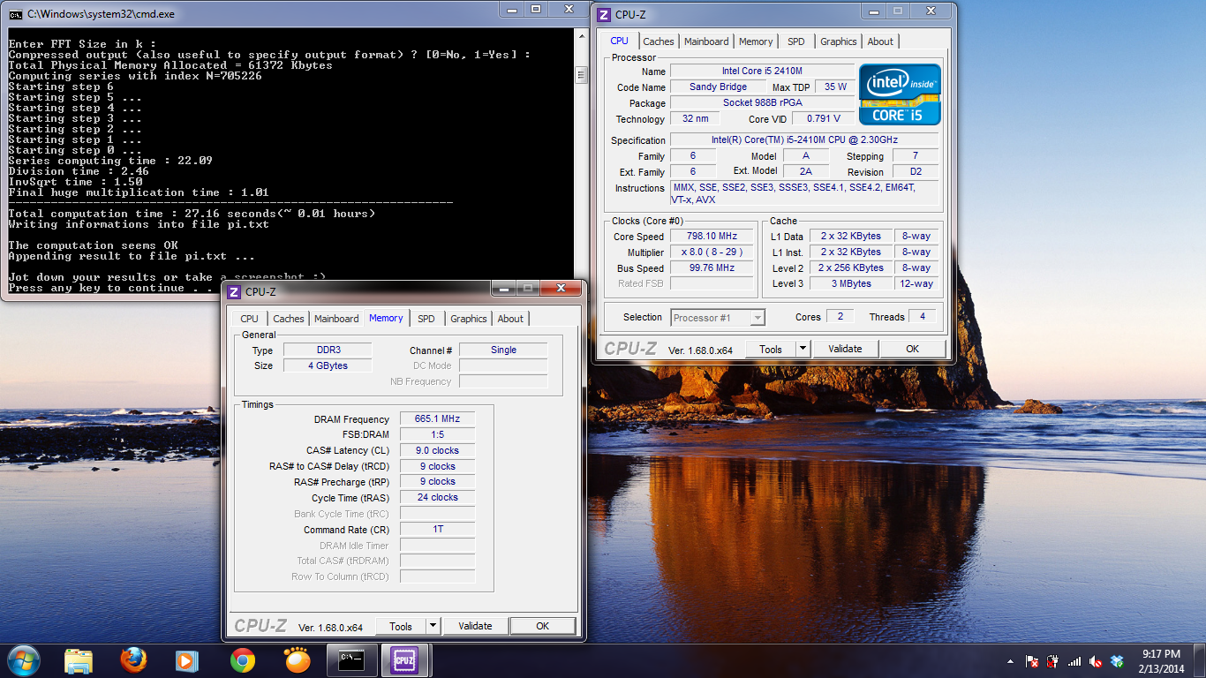Click the Validate button in the CPU window
Screen dimensions: 1206x678
click(845, 349)
